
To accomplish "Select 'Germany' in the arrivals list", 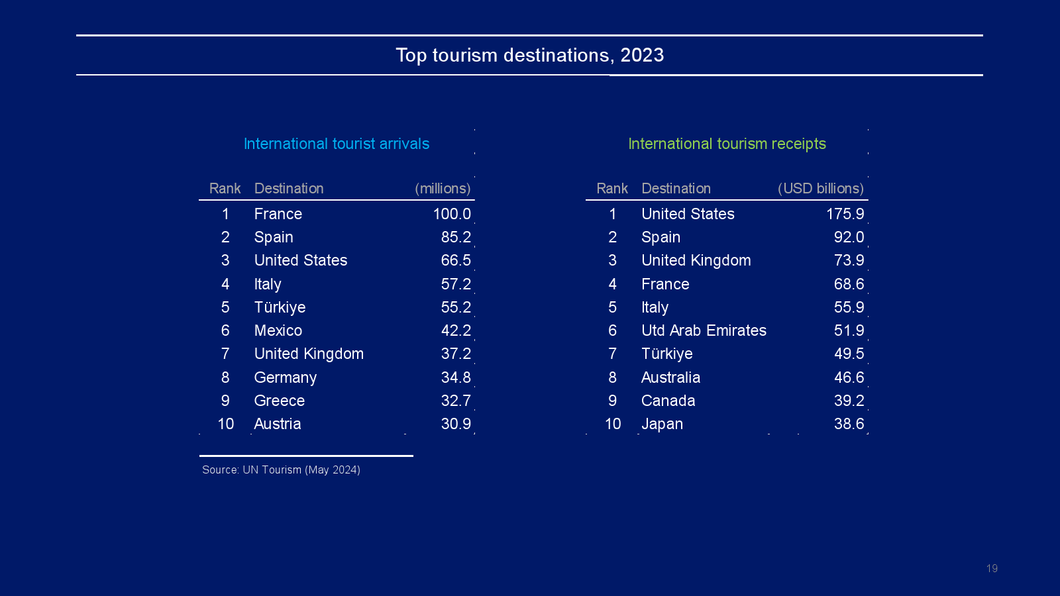I will (x=286, y=377).
